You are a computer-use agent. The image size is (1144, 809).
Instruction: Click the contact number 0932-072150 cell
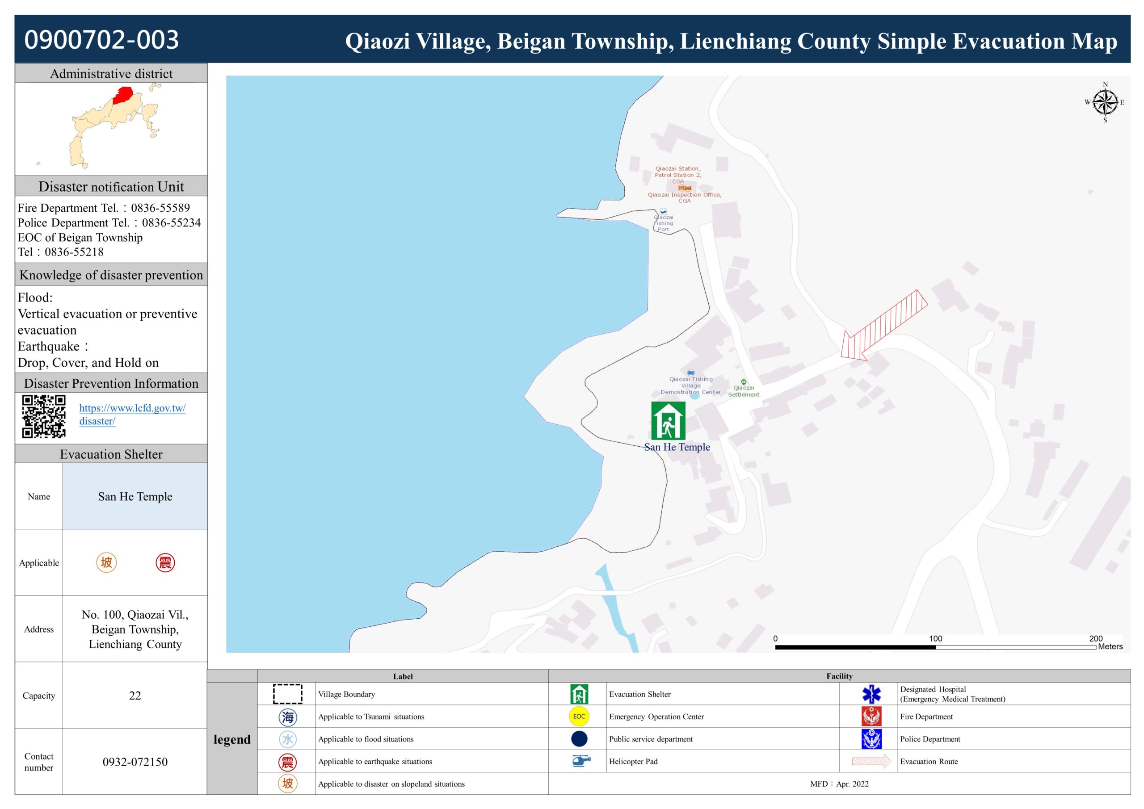[135, 762]
